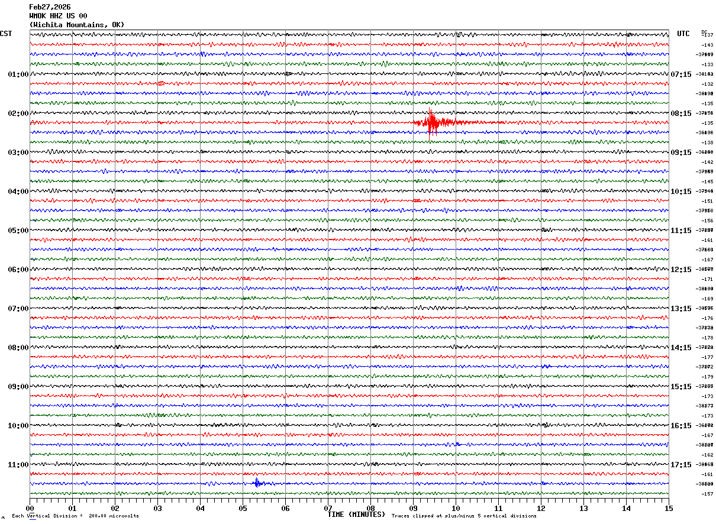
Task: Click the UTC time zone label
Action: pos(683,34)
